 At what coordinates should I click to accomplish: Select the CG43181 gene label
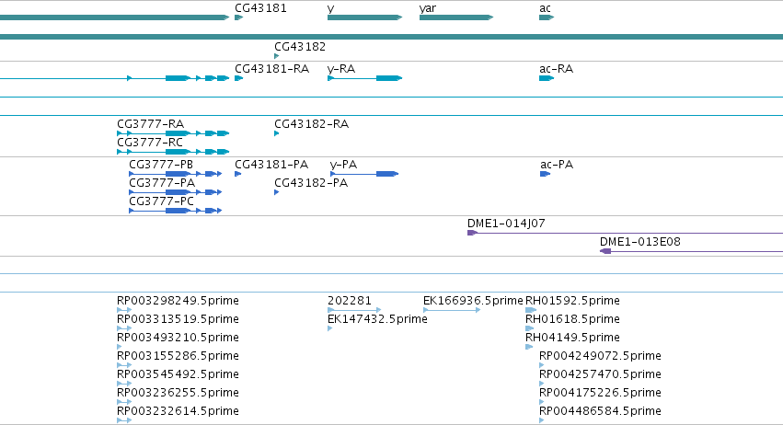click(260, 8)
